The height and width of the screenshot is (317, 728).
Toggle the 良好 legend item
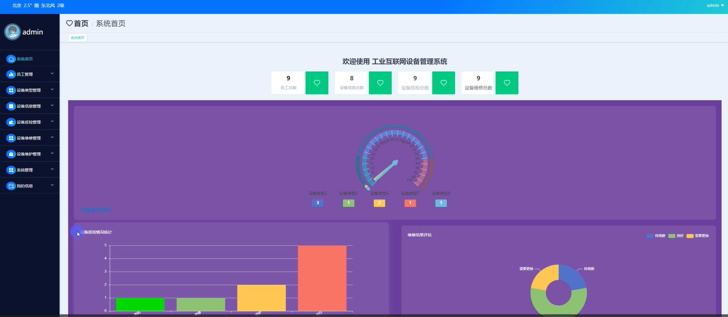(676, 236)
